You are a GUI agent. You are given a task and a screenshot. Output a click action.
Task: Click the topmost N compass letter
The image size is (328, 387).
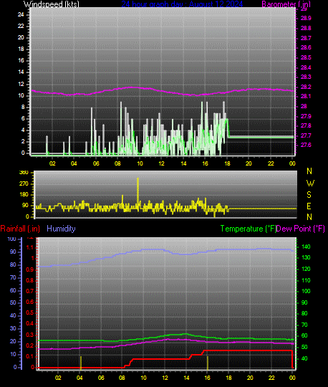click(x=309, y=171)
